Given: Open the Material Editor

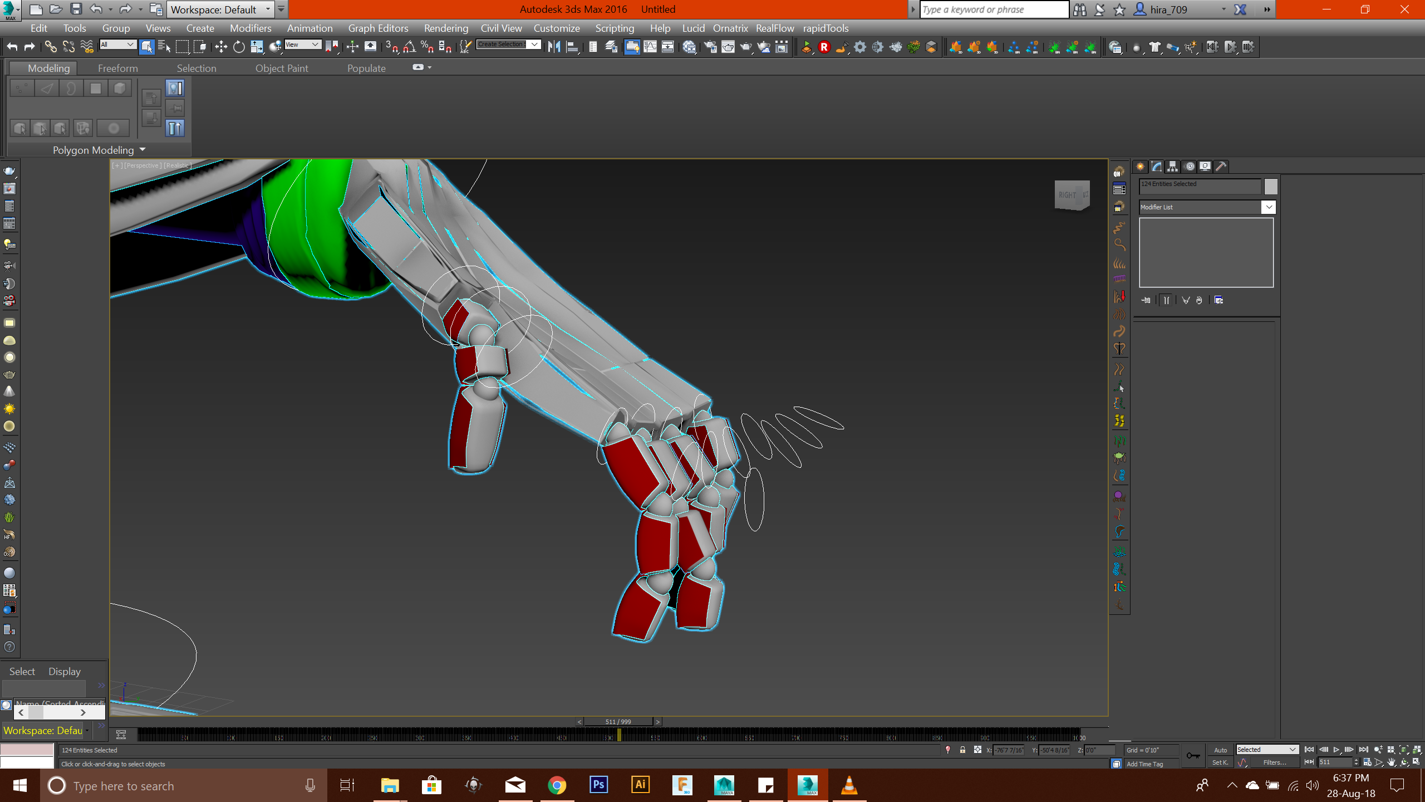Looking at the screenshot, I should point(690,47).
